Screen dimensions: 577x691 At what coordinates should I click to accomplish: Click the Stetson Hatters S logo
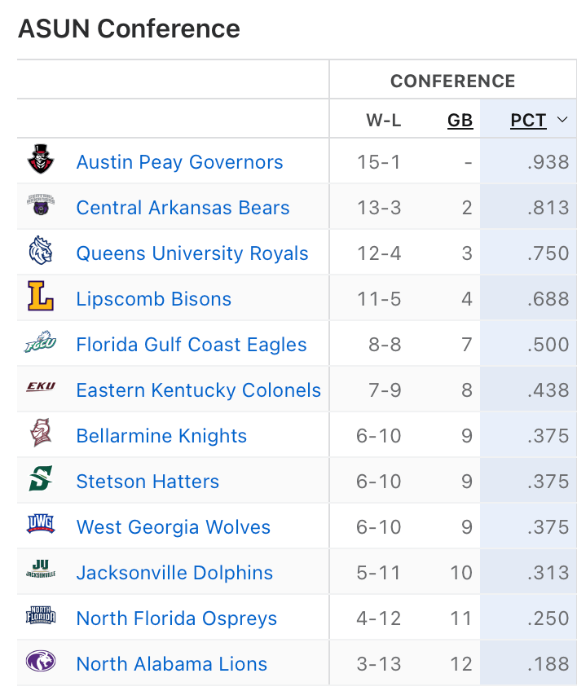[x=40, y=480]
